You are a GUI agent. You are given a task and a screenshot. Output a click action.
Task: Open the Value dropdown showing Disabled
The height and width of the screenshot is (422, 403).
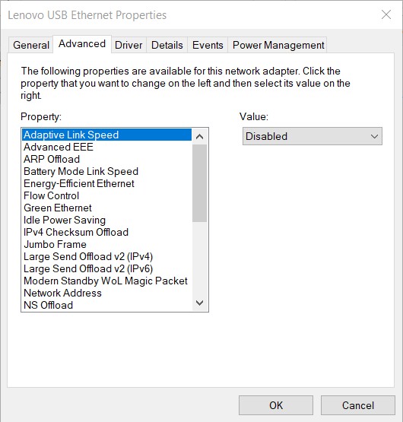313,136
